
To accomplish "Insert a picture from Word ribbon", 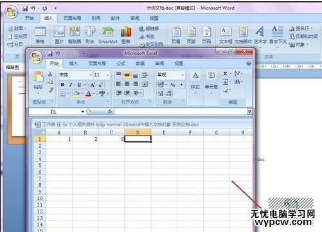I will [59, 35].
